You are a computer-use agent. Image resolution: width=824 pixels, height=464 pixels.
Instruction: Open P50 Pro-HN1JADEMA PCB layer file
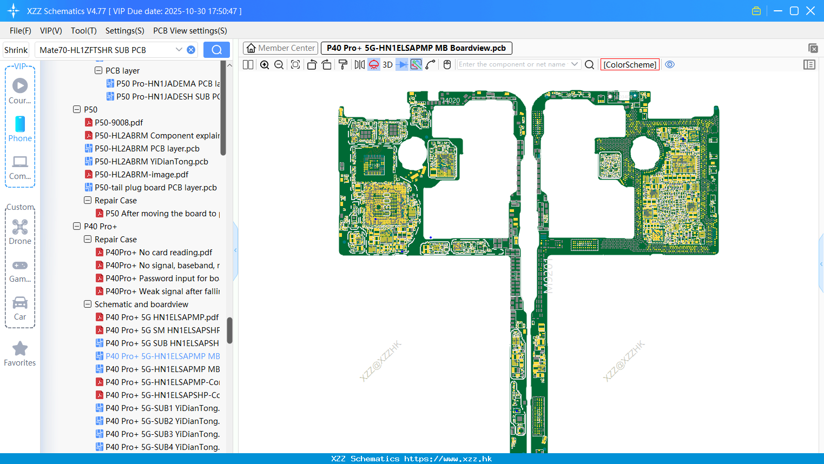point(168,83)
